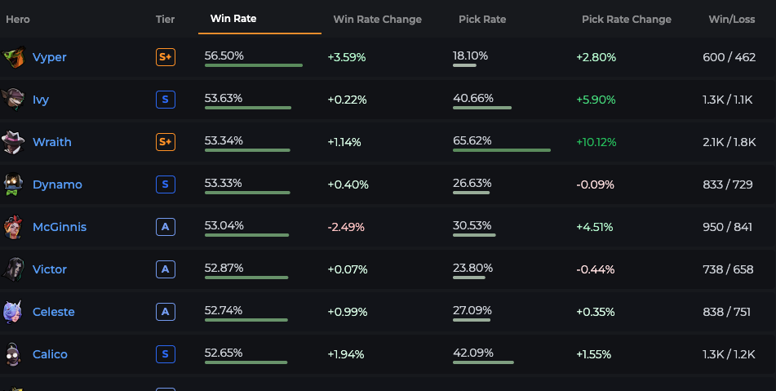Click Vyper's hero portrait icon
This screenshot has width=776, height=391.
pos(13,57)
